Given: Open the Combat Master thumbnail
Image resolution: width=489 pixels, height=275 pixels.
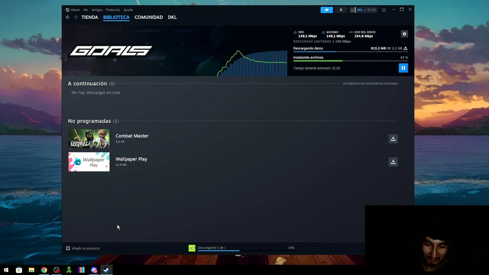Looking at the screenshot, I should click(x=89, y=139).
